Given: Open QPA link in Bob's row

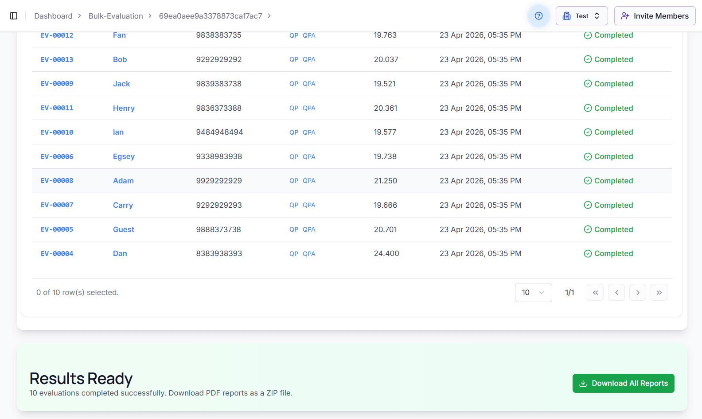Looking at the screenshot, I should (x=309, y=59).
